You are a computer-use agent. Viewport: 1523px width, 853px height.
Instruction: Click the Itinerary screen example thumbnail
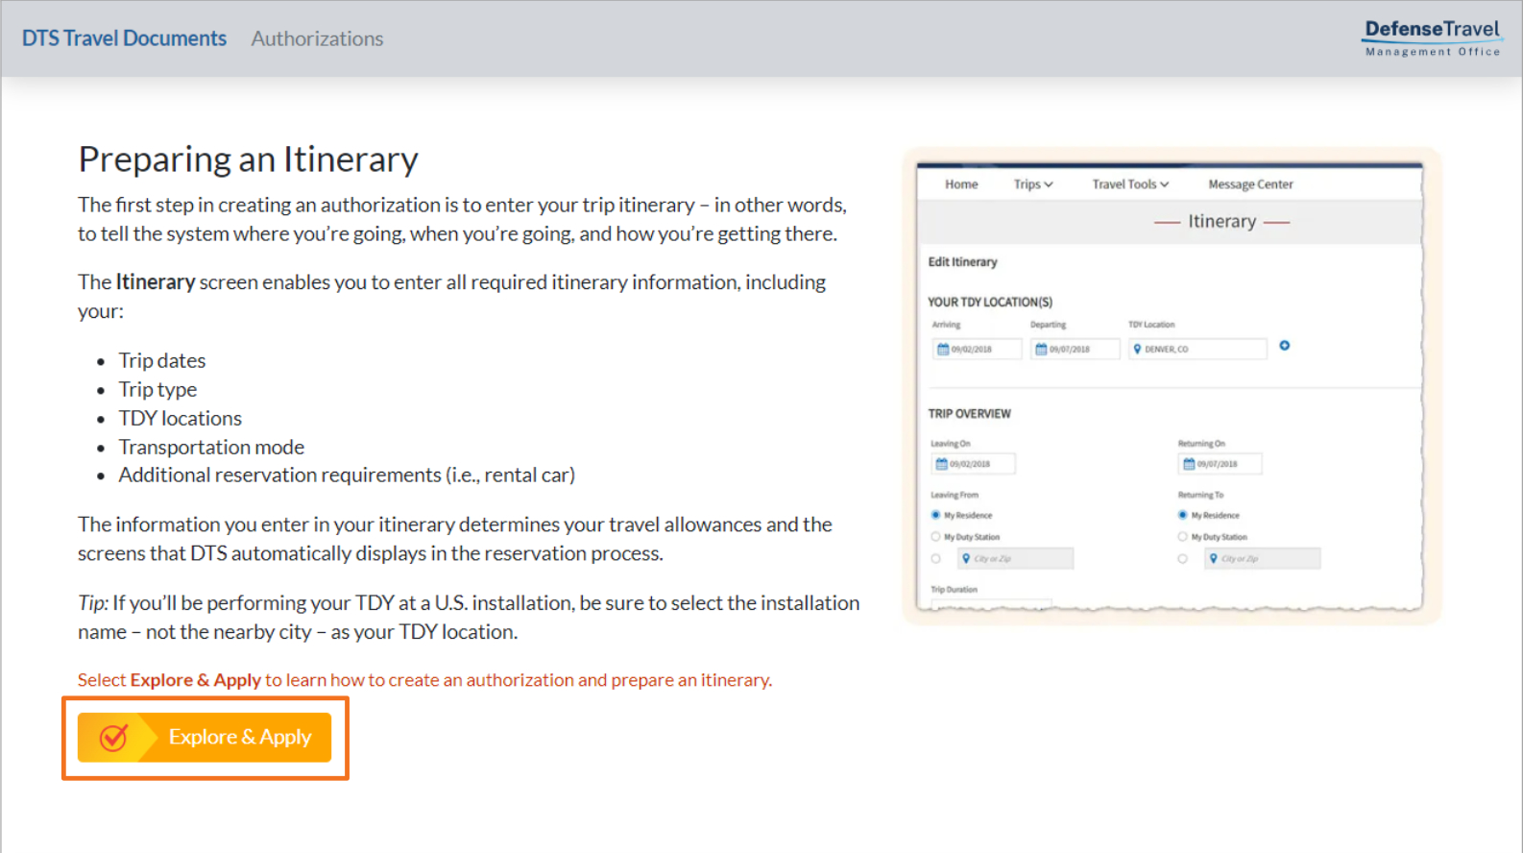click(1171, 386)
